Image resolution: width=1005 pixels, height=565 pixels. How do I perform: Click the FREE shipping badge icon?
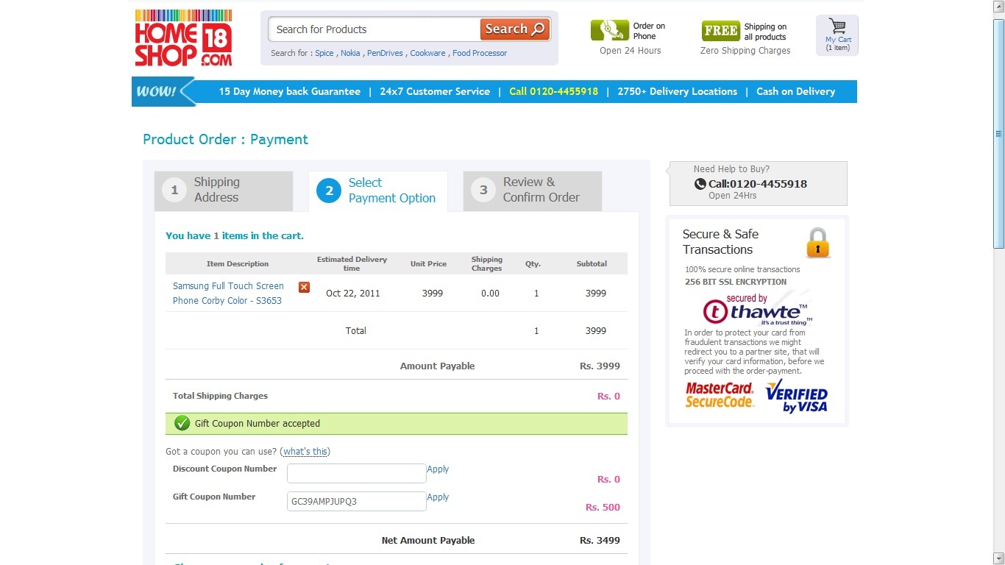720,30
